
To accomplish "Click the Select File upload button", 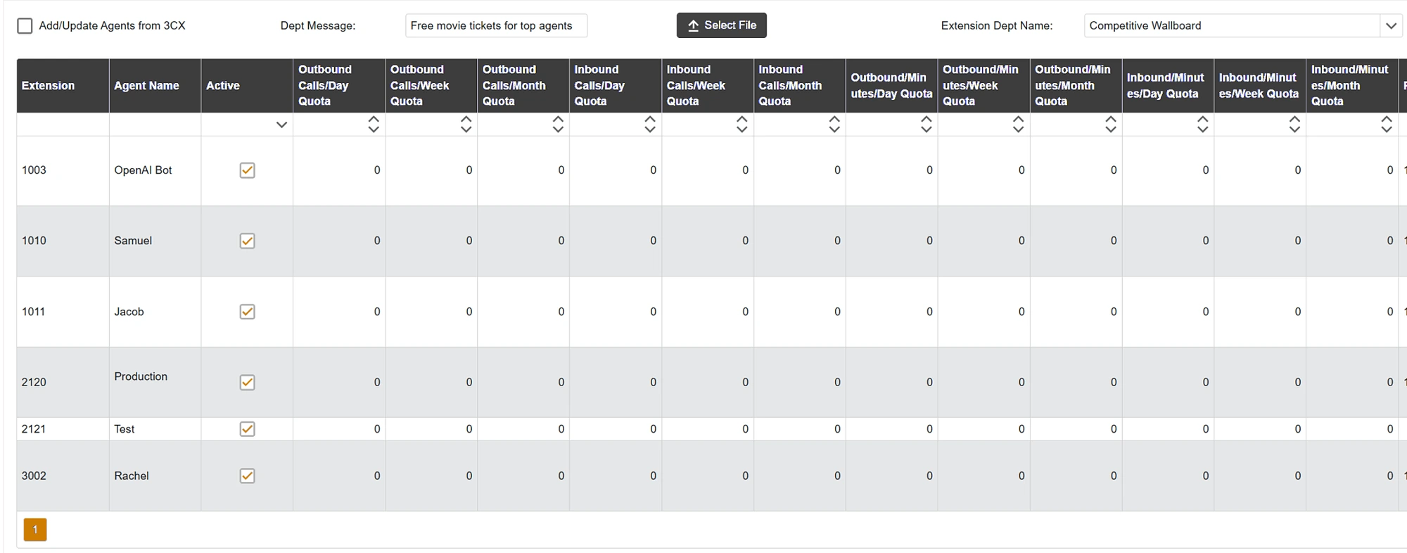I will (722, 25).
